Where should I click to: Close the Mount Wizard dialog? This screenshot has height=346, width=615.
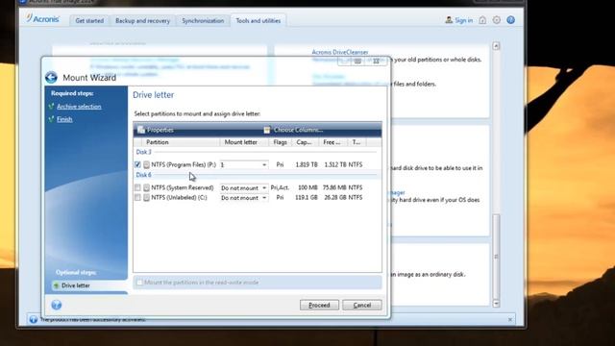[376, 61]
